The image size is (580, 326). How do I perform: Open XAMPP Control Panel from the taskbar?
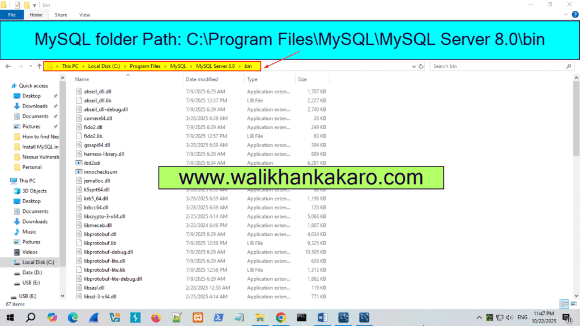(x=197, y=318)
